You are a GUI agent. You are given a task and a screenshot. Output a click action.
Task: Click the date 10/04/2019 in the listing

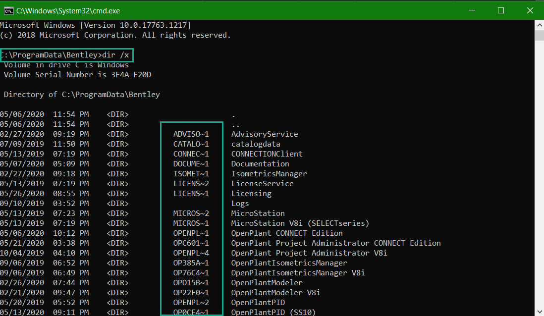22,253
